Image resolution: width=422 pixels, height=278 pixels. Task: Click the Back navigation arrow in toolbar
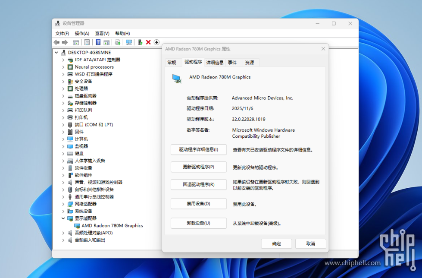click(x=56, y=42)
